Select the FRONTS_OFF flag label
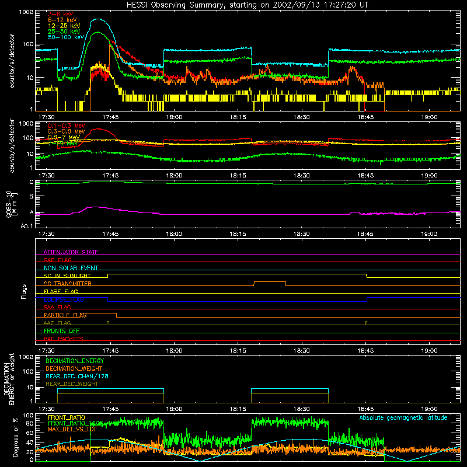 [62, 331]
